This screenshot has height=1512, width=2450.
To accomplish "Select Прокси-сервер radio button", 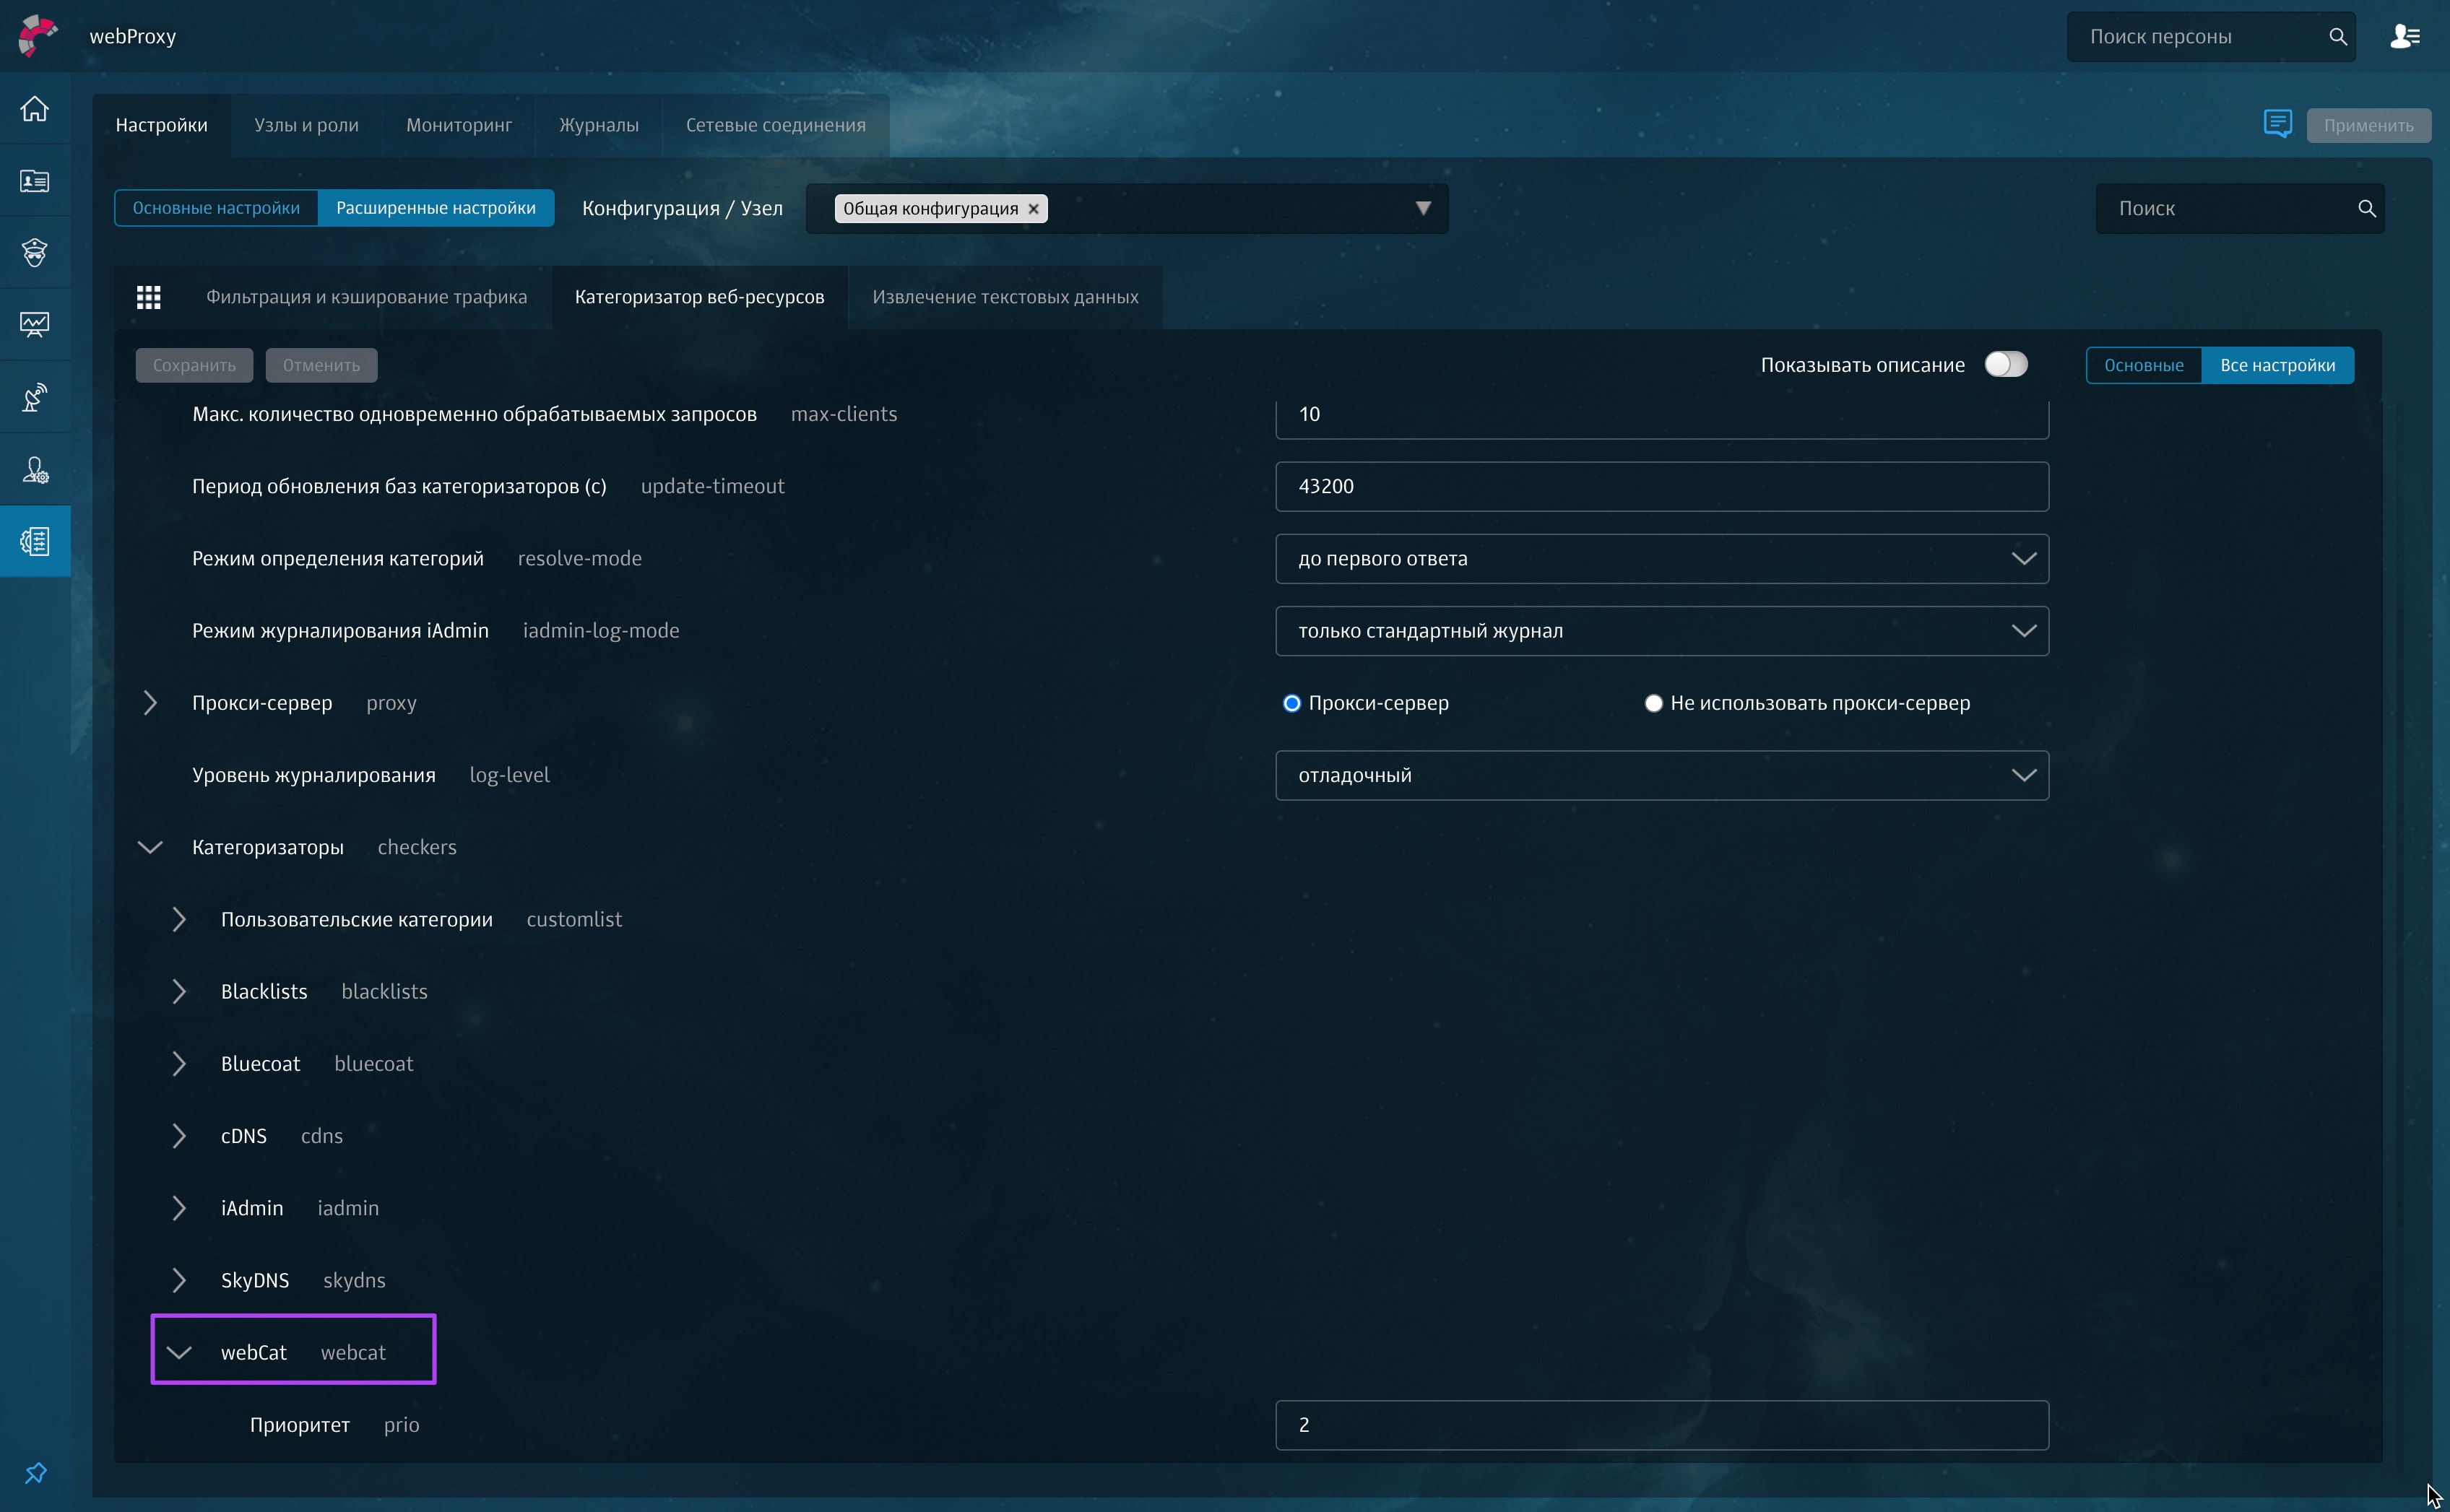I will [1292, 703].
